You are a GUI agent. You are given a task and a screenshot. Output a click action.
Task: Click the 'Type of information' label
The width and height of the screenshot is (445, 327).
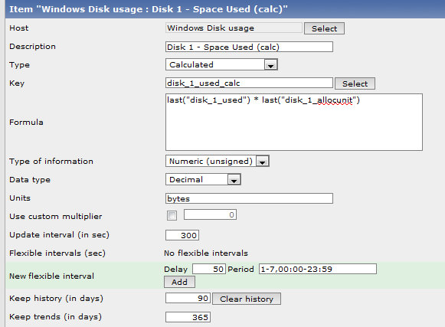[51, 162]
